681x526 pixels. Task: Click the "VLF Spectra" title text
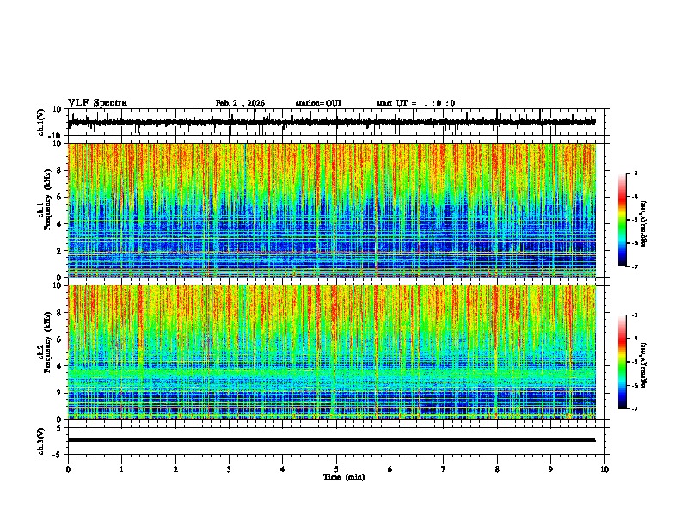97,103
